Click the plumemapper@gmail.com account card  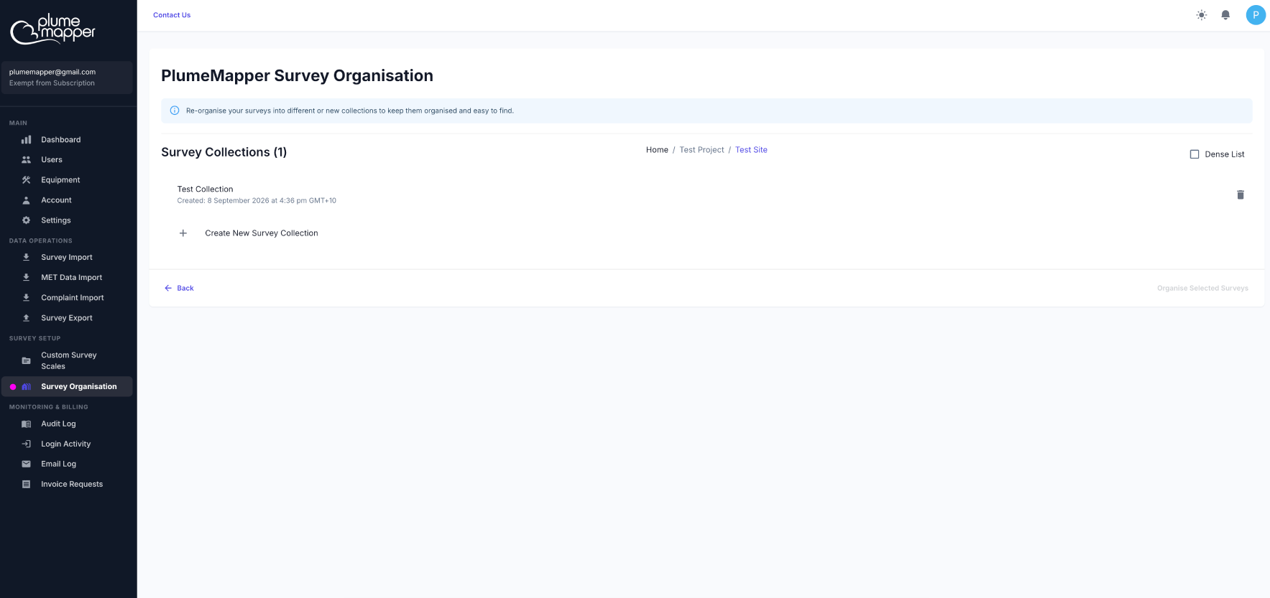pyautogui.click(x=67, y=78)
